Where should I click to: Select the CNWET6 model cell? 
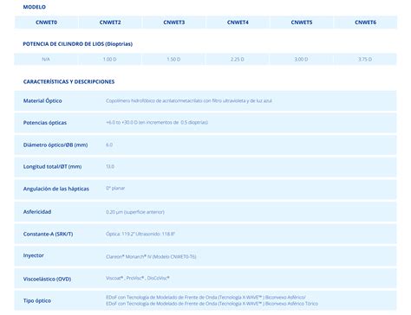pos(365,22)
